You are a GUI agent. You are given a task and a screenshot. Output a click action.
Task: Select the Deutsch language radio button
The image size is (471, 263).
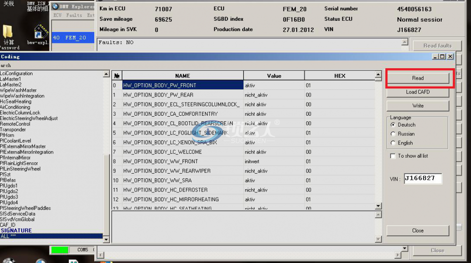coord(393,125)
